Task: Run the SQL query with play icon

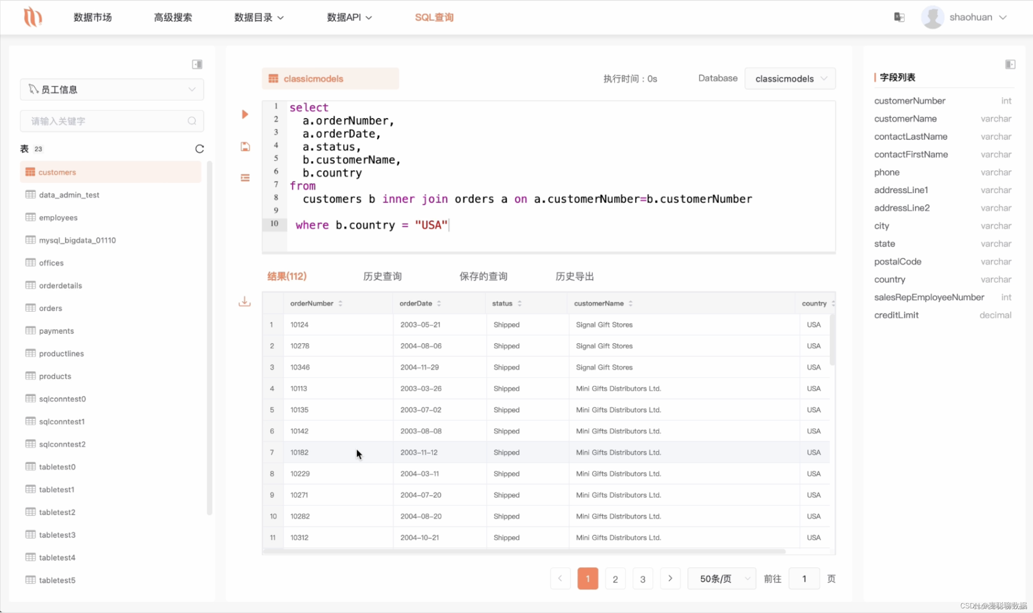Action: click(245, 114)
